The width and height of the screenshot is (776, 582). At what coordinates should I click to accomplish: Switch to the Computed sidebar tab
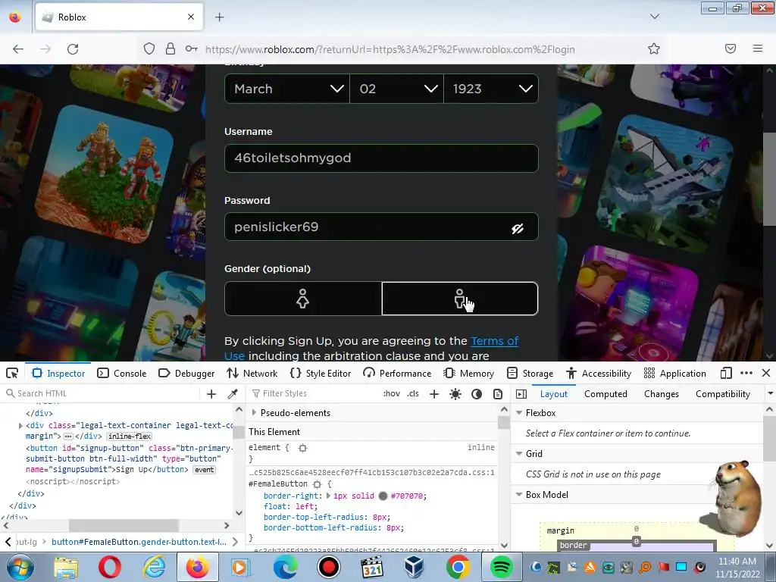[605, 394]
